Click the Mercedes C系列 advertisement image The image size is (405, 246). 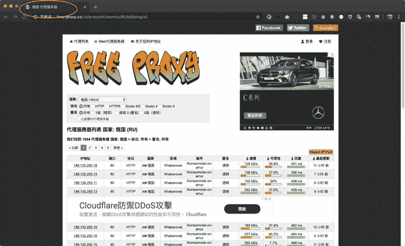287,91
